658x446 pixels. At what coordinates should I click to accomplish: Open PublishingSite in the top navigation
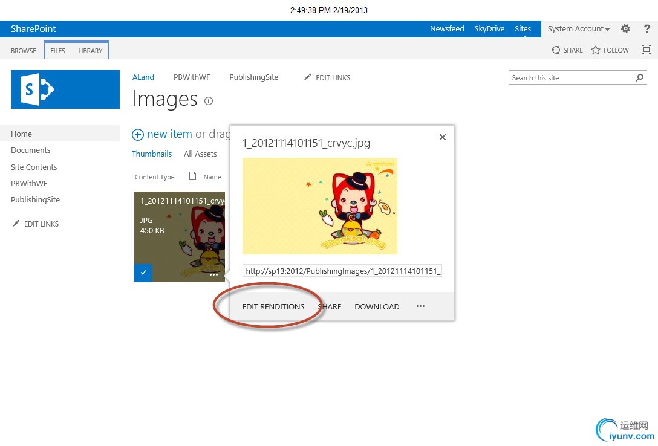coord(254,77)
